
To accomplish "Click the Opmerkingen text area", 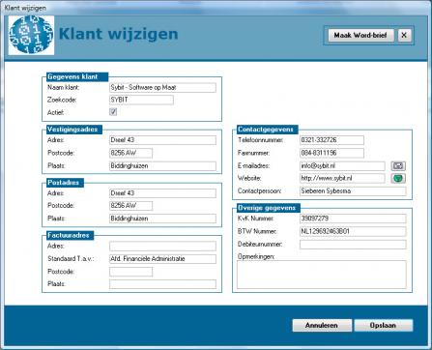I will [x=322, y=275].
